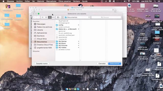The image size is (163, 91).
Task: Open the green uTorrent Dock icon
Action: tap(75, 89)
